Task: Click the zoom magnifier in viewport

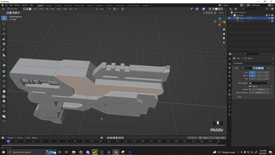Action: (224, 30)
